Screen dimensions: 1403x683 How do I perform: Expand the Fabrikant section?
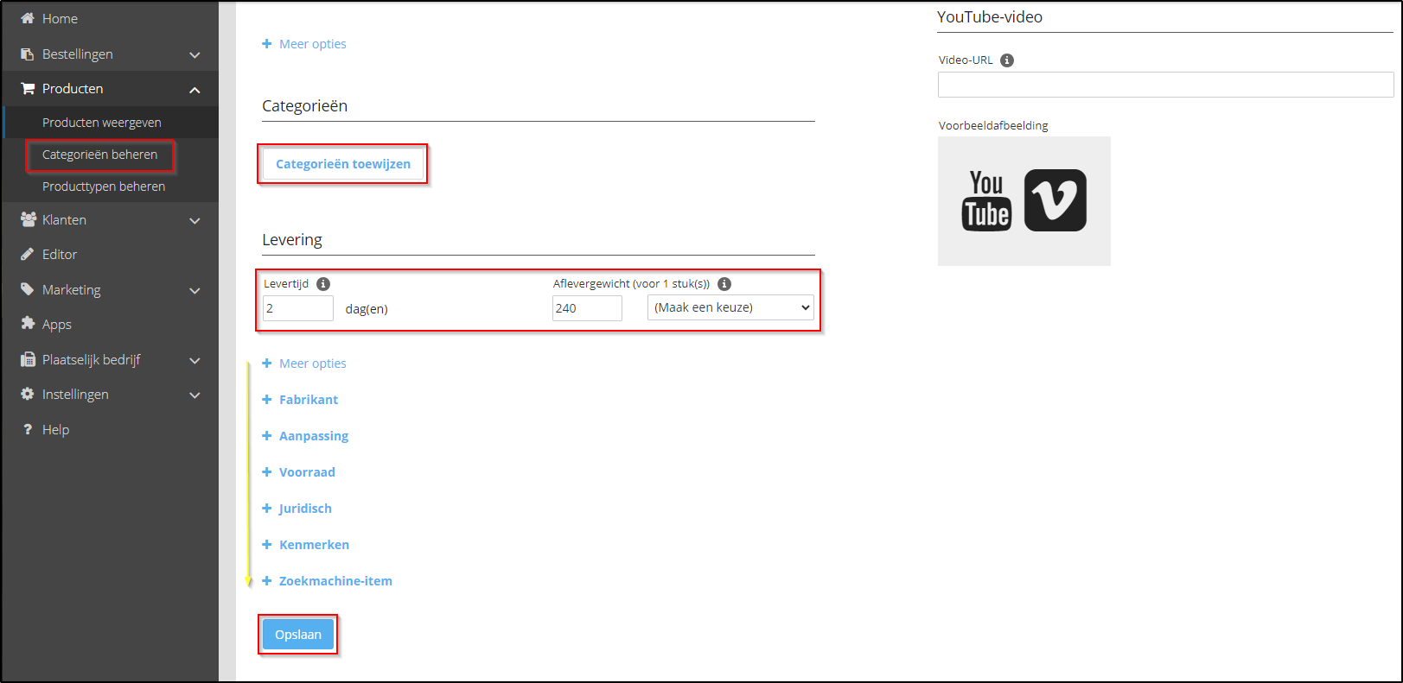[x=308, y=400]
